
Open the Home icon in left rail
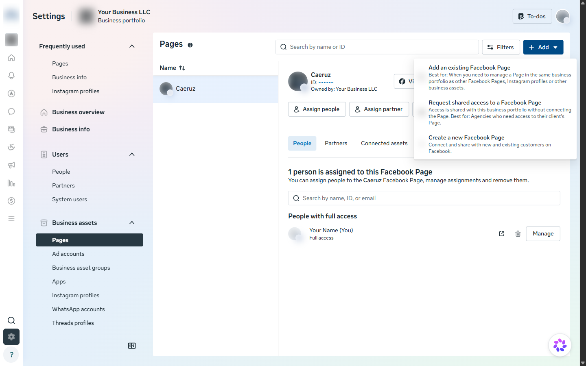tap(11, 58)
